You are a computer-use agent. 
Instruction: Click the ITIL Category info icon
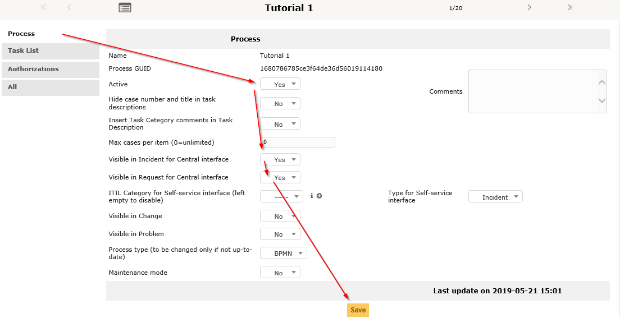point(312,196)
